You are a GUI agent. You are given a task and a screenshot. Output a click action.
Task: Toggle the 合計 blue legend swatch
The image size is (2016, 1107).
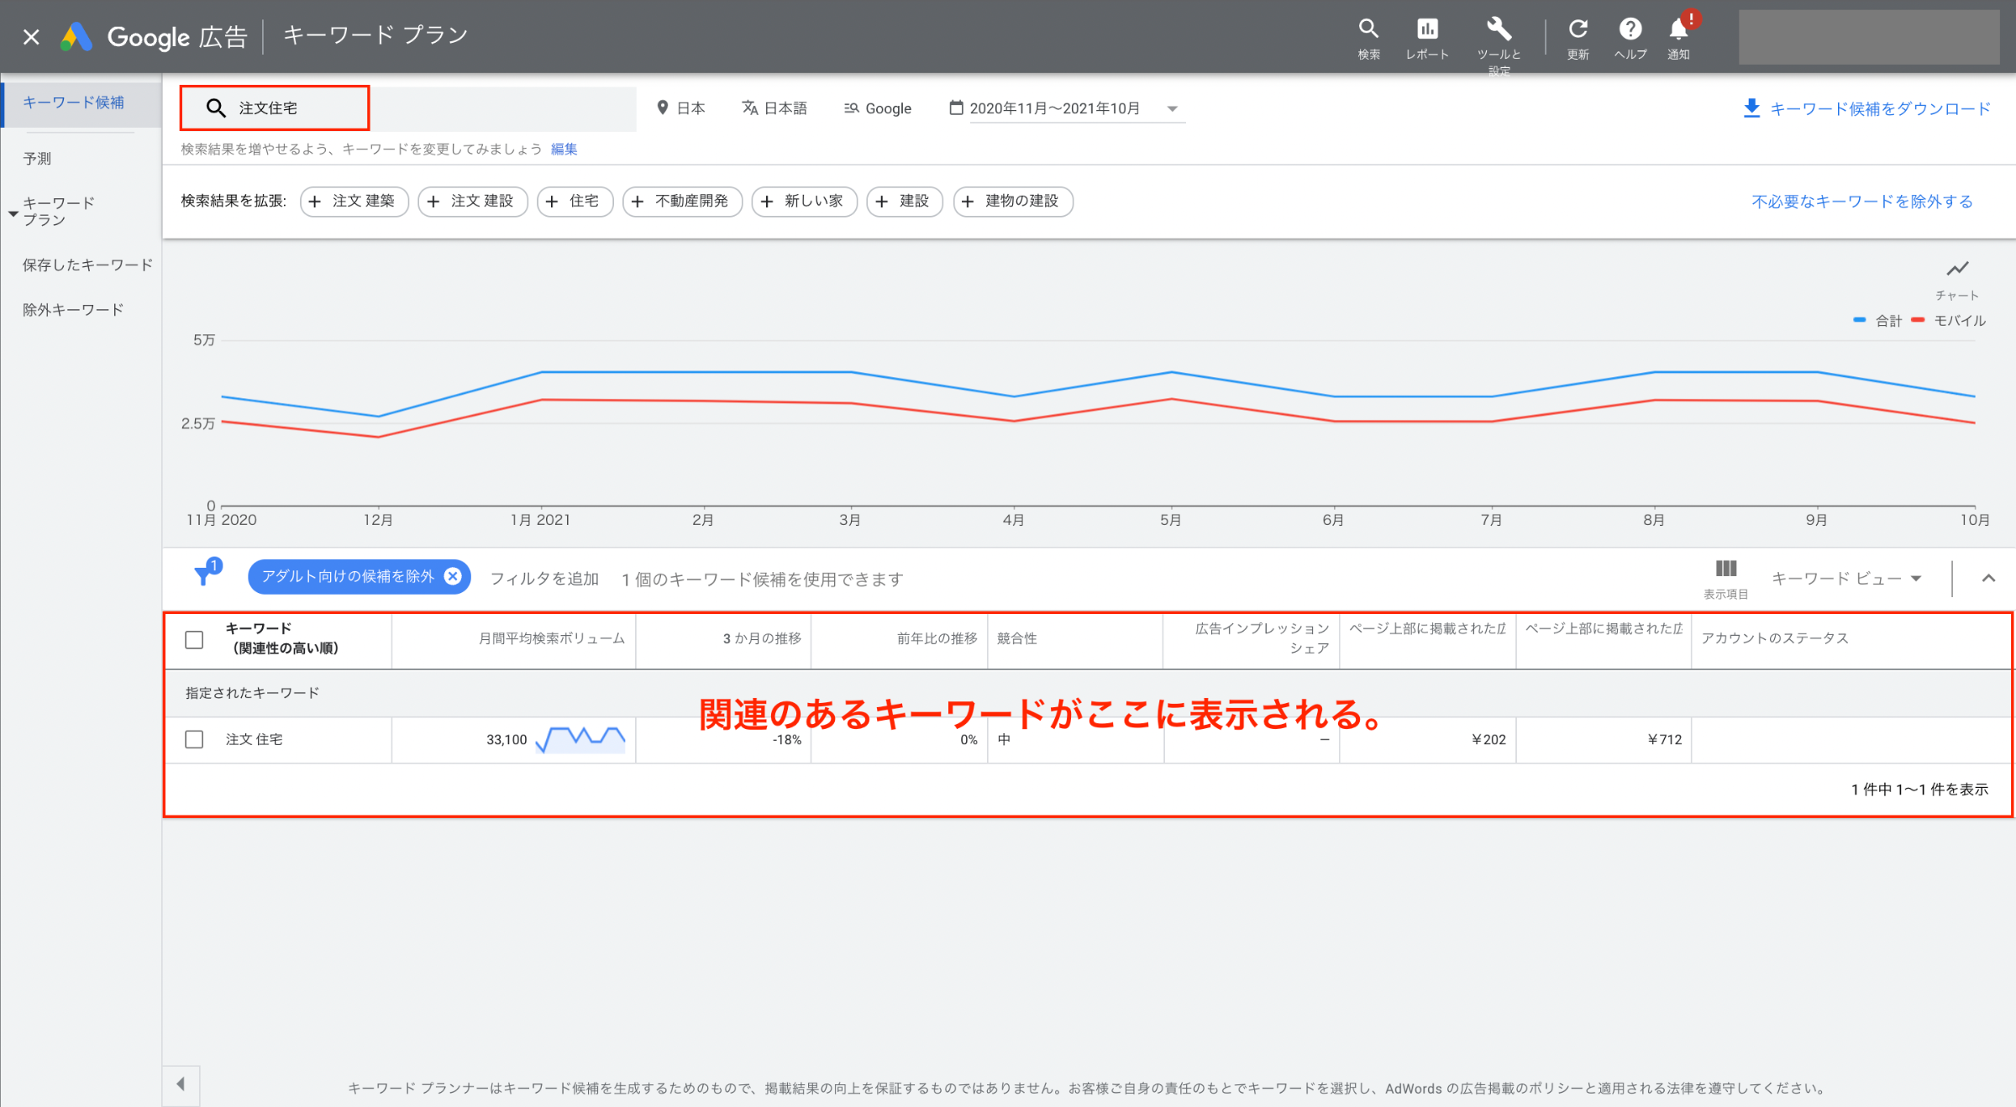click(x=1859, y=319)
